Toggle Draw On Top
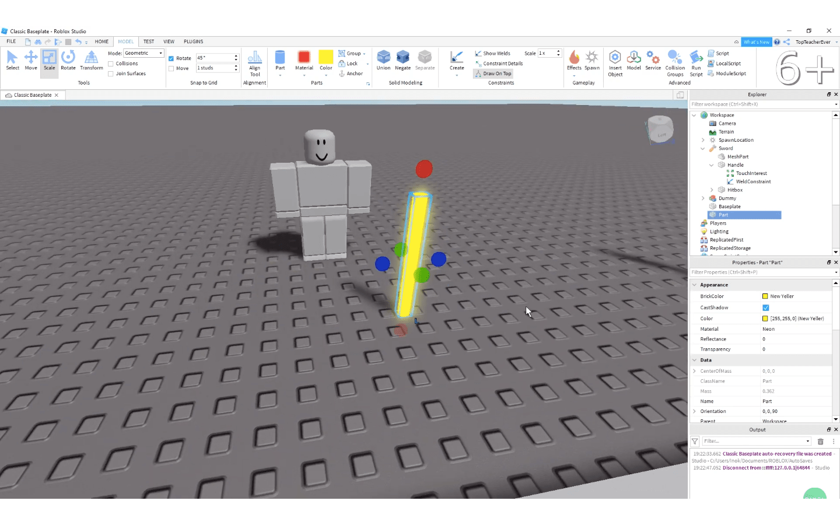The width and height of the screenshot is (840, 525). click(493, 73)
